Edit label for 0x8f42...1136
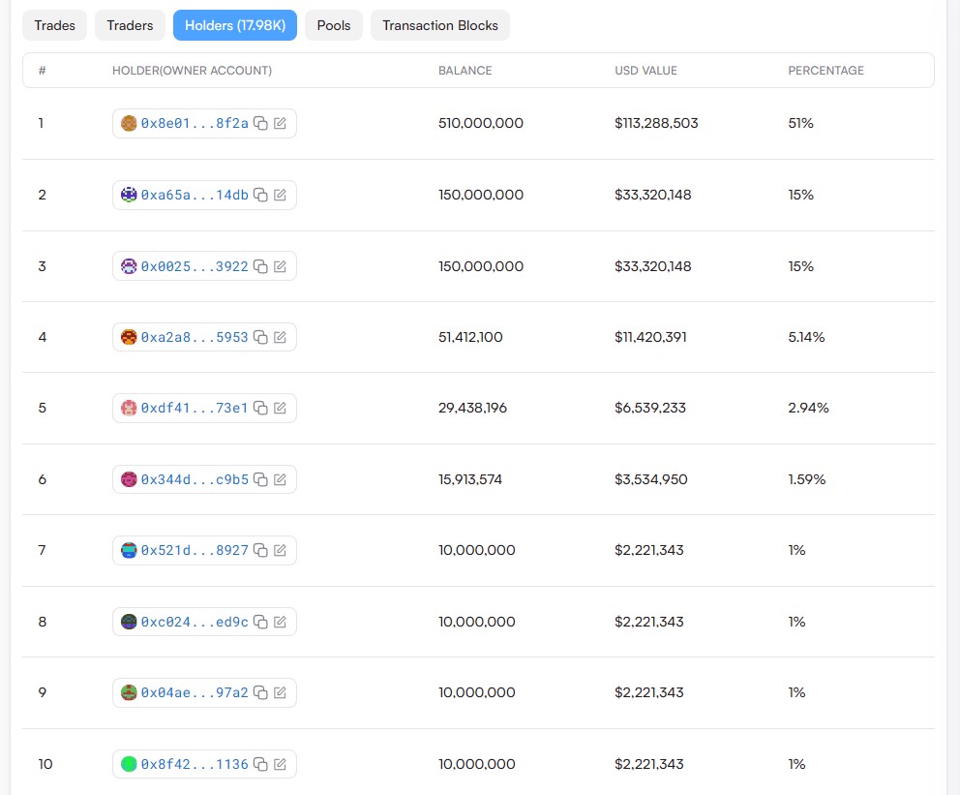The width and height of the screenshot is (960, 795). click(280, 764)
